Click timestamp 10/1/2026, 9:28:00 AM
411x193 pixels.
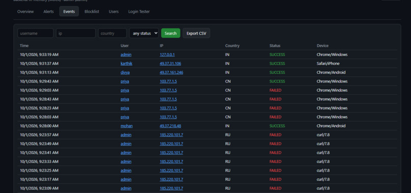(x=39, y=126)
